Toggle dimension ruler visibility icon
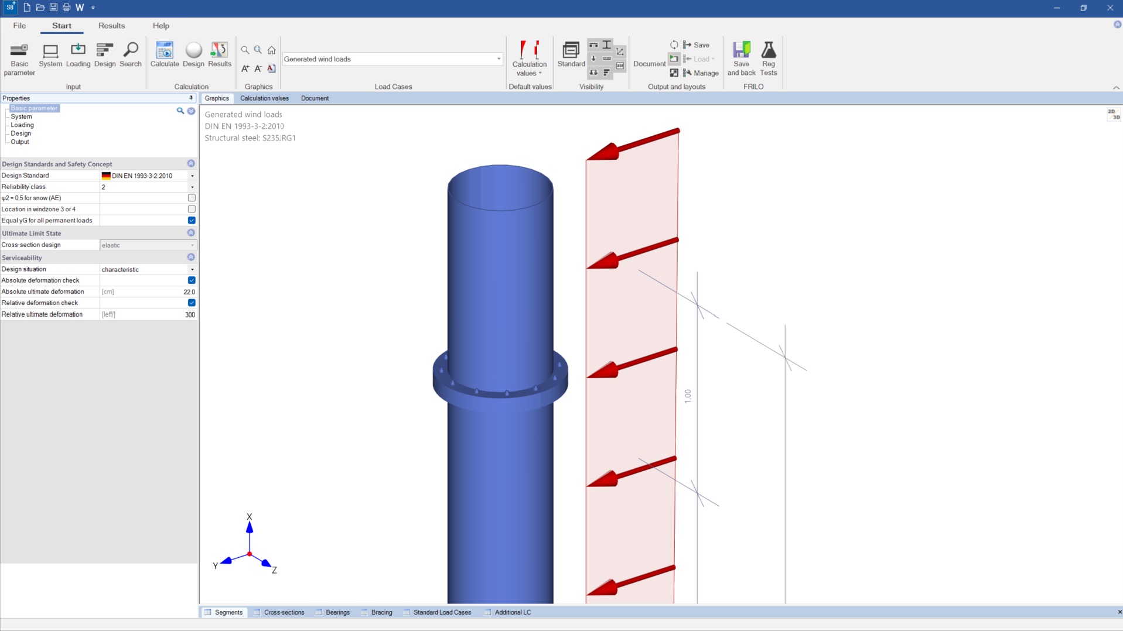1123x631 pixels. tap(607, 59)
